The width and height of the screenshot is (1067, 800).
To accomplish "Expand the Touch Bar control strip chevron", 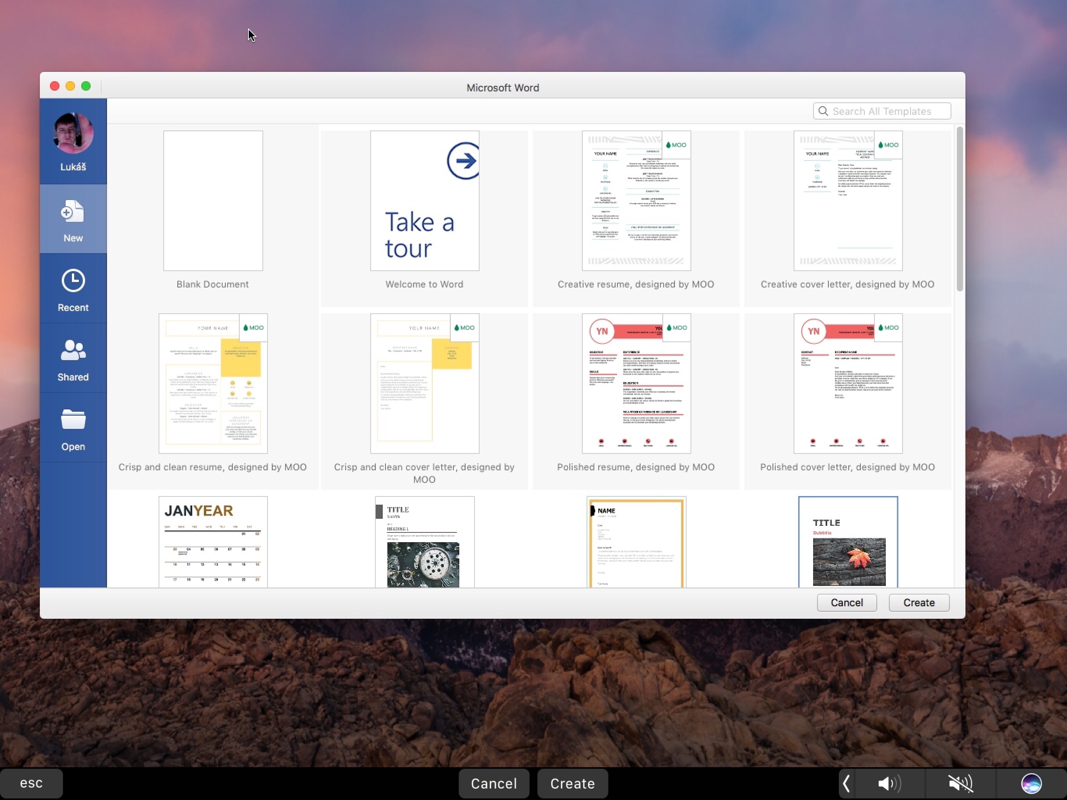I will tap(847, 783).
